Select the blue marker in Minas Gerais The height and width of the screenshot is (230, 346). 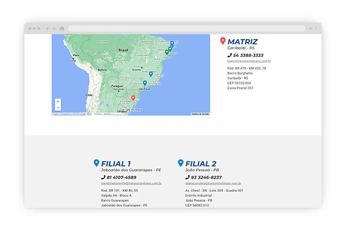coord(151,74)
